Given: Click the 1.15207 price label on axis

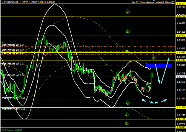Looking at the screenshot, I should 180,4.
